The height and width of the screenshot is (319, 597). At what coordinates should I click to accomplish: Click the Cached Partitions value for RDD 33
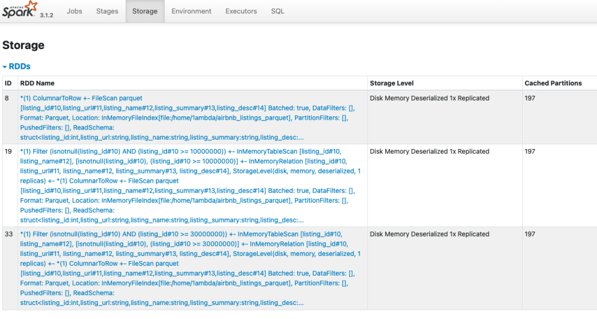tap(530, 234)
